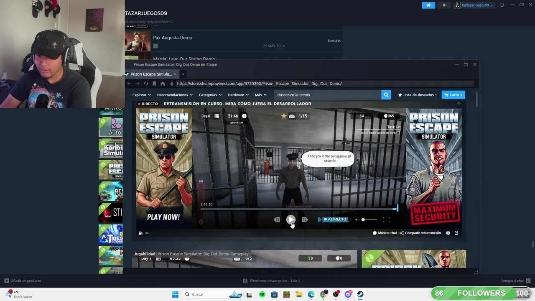This screenshot has width=535, height=301.
Task: Click the Konbini Simulator sidebar thumbnail
Action: tap(111, 148)
